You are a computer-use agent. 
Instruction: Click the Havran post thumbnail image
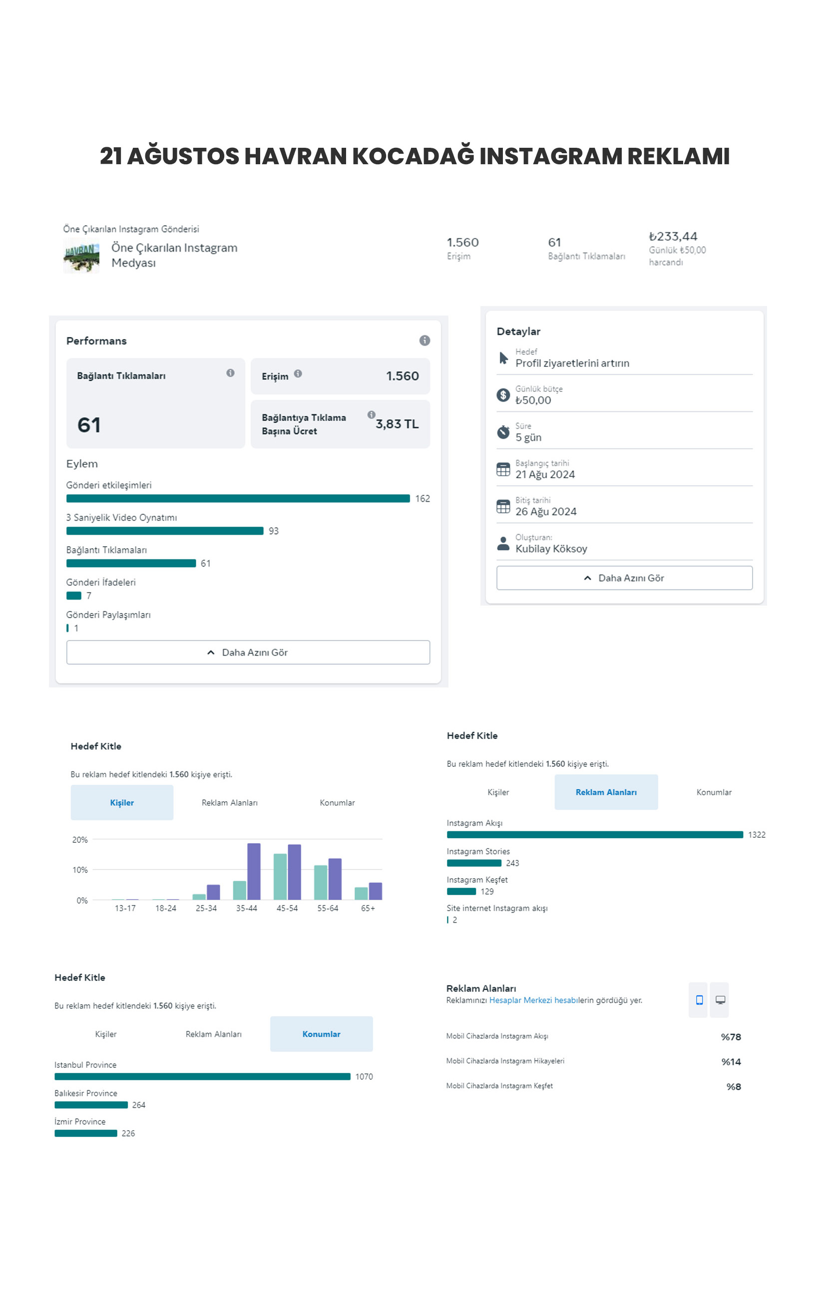click(x=82, y=256)
